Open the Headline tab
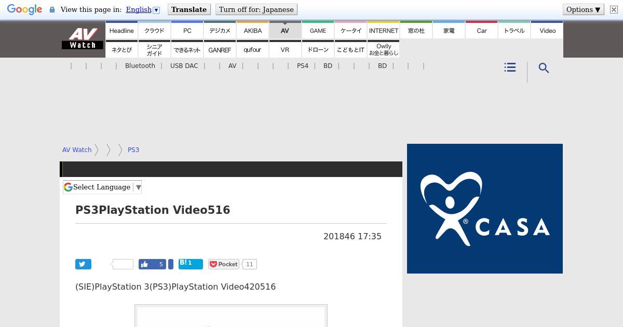Screen dimensions: 623x327 click(x=121, y=30)
